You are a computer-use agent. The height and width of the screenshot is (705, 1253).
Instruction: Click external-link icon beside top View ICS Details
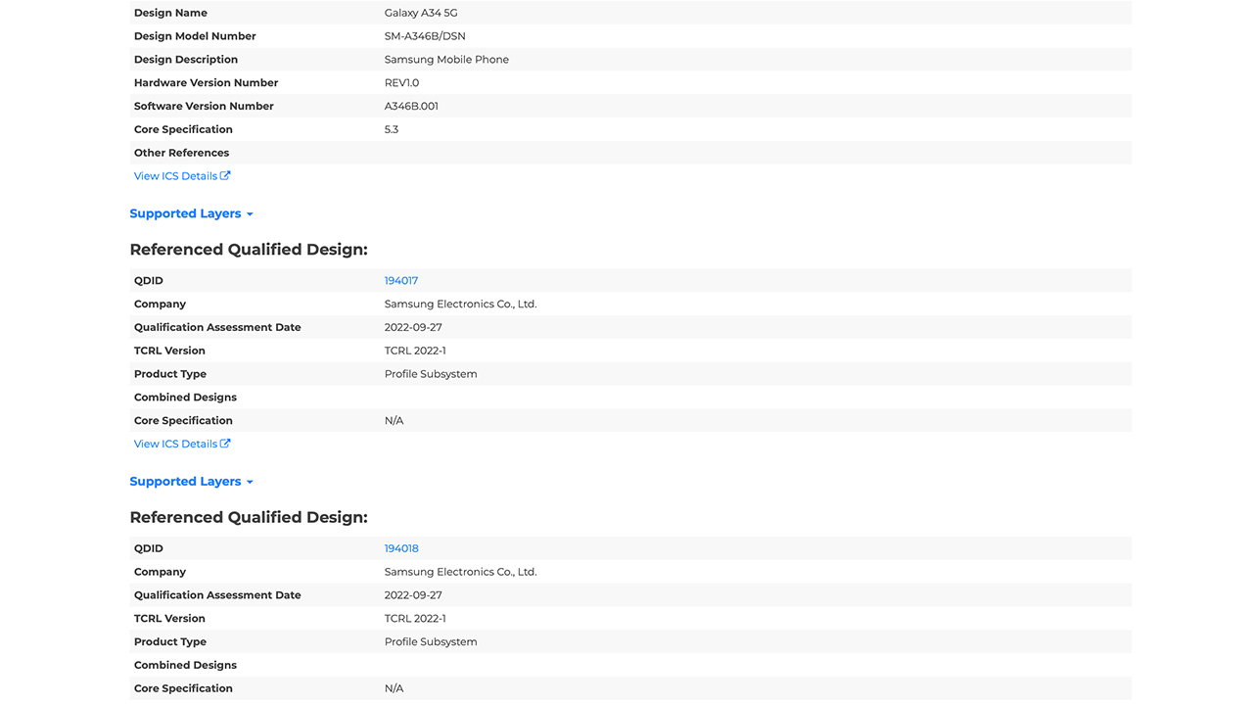tap(226, 175)
